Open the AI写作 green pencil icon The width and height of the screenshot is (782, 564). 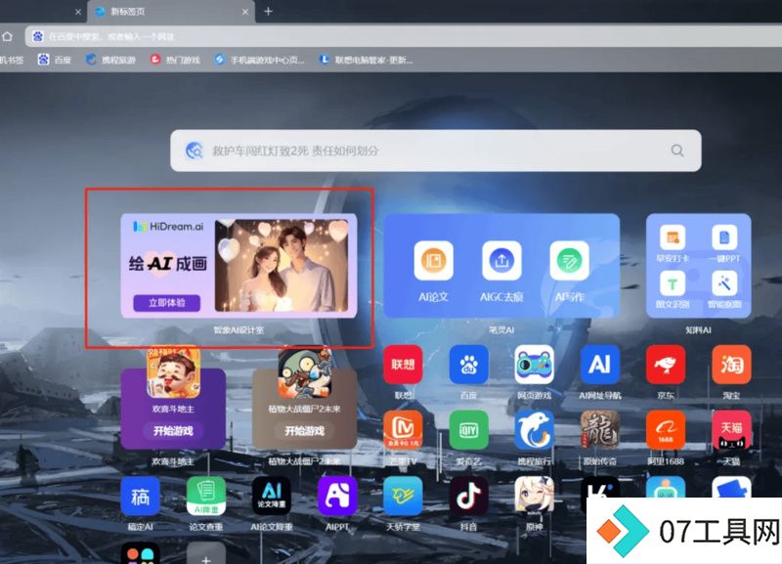point(570,260)
